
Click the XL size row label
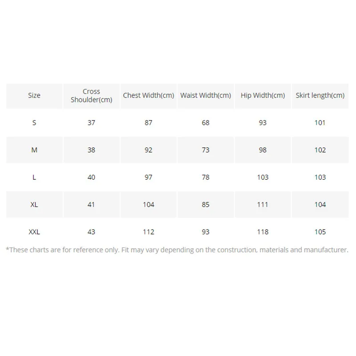click(x=34, y=205)
